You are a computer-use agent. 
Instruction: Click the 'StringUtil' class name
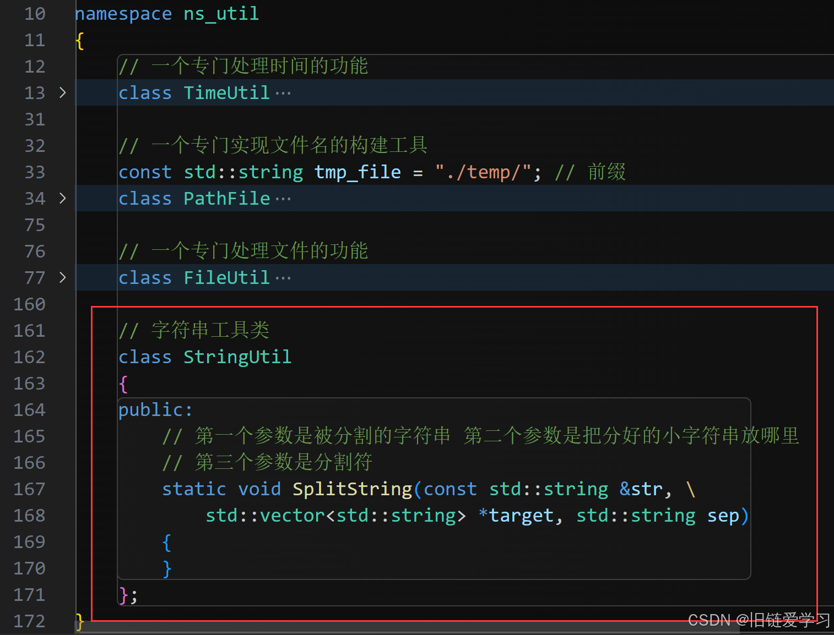coord(237,357)
